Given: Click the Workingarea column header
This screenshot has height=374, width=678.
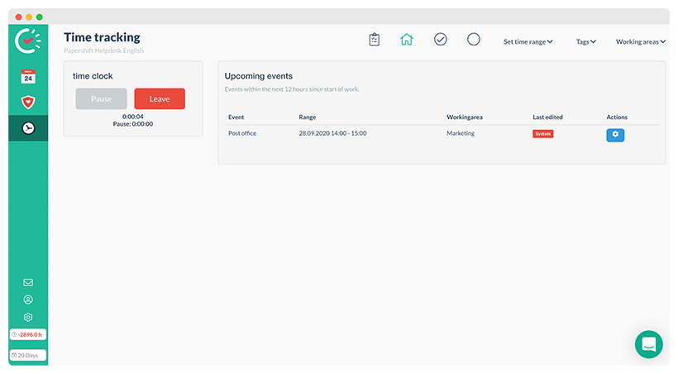Looking at the screenshot, I should click(x=465, y=117).
